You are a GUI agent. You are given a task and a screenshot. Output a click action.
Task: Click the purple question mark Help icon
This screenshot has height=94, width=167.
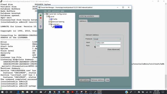click(x=41, y=27)
